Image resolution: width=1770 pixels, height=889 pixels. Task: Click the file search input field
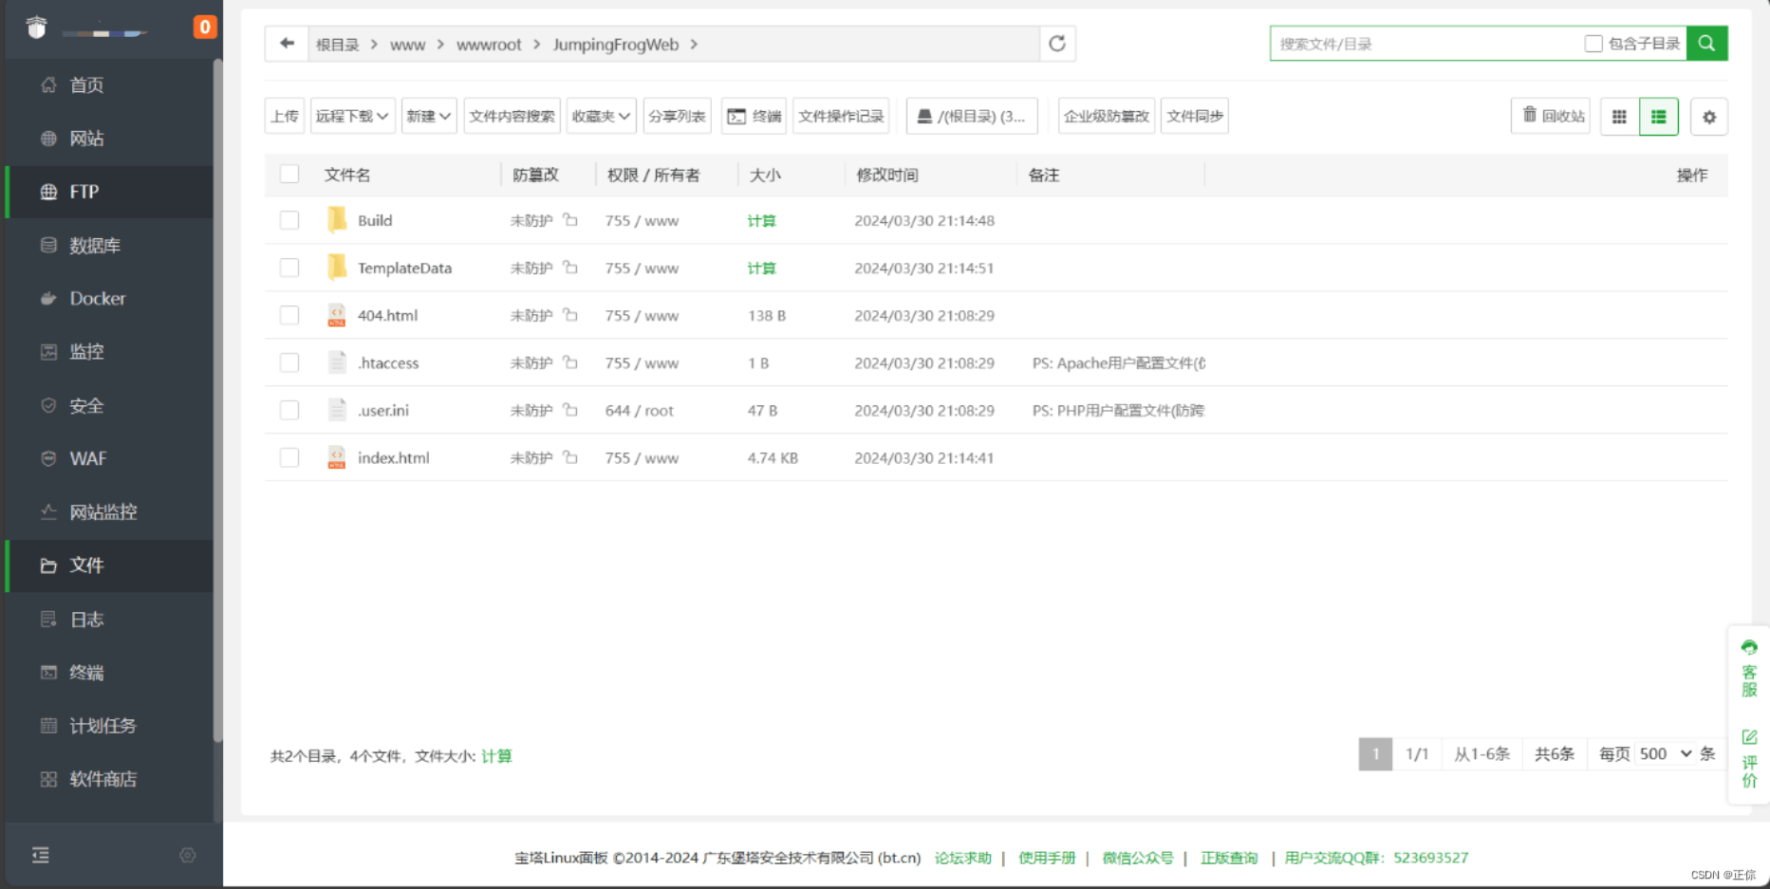coord(1424,44)
